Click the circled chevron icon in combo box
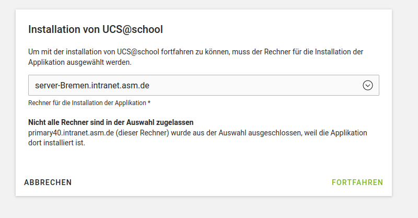The image size is (418, 218). click(367, 85)
